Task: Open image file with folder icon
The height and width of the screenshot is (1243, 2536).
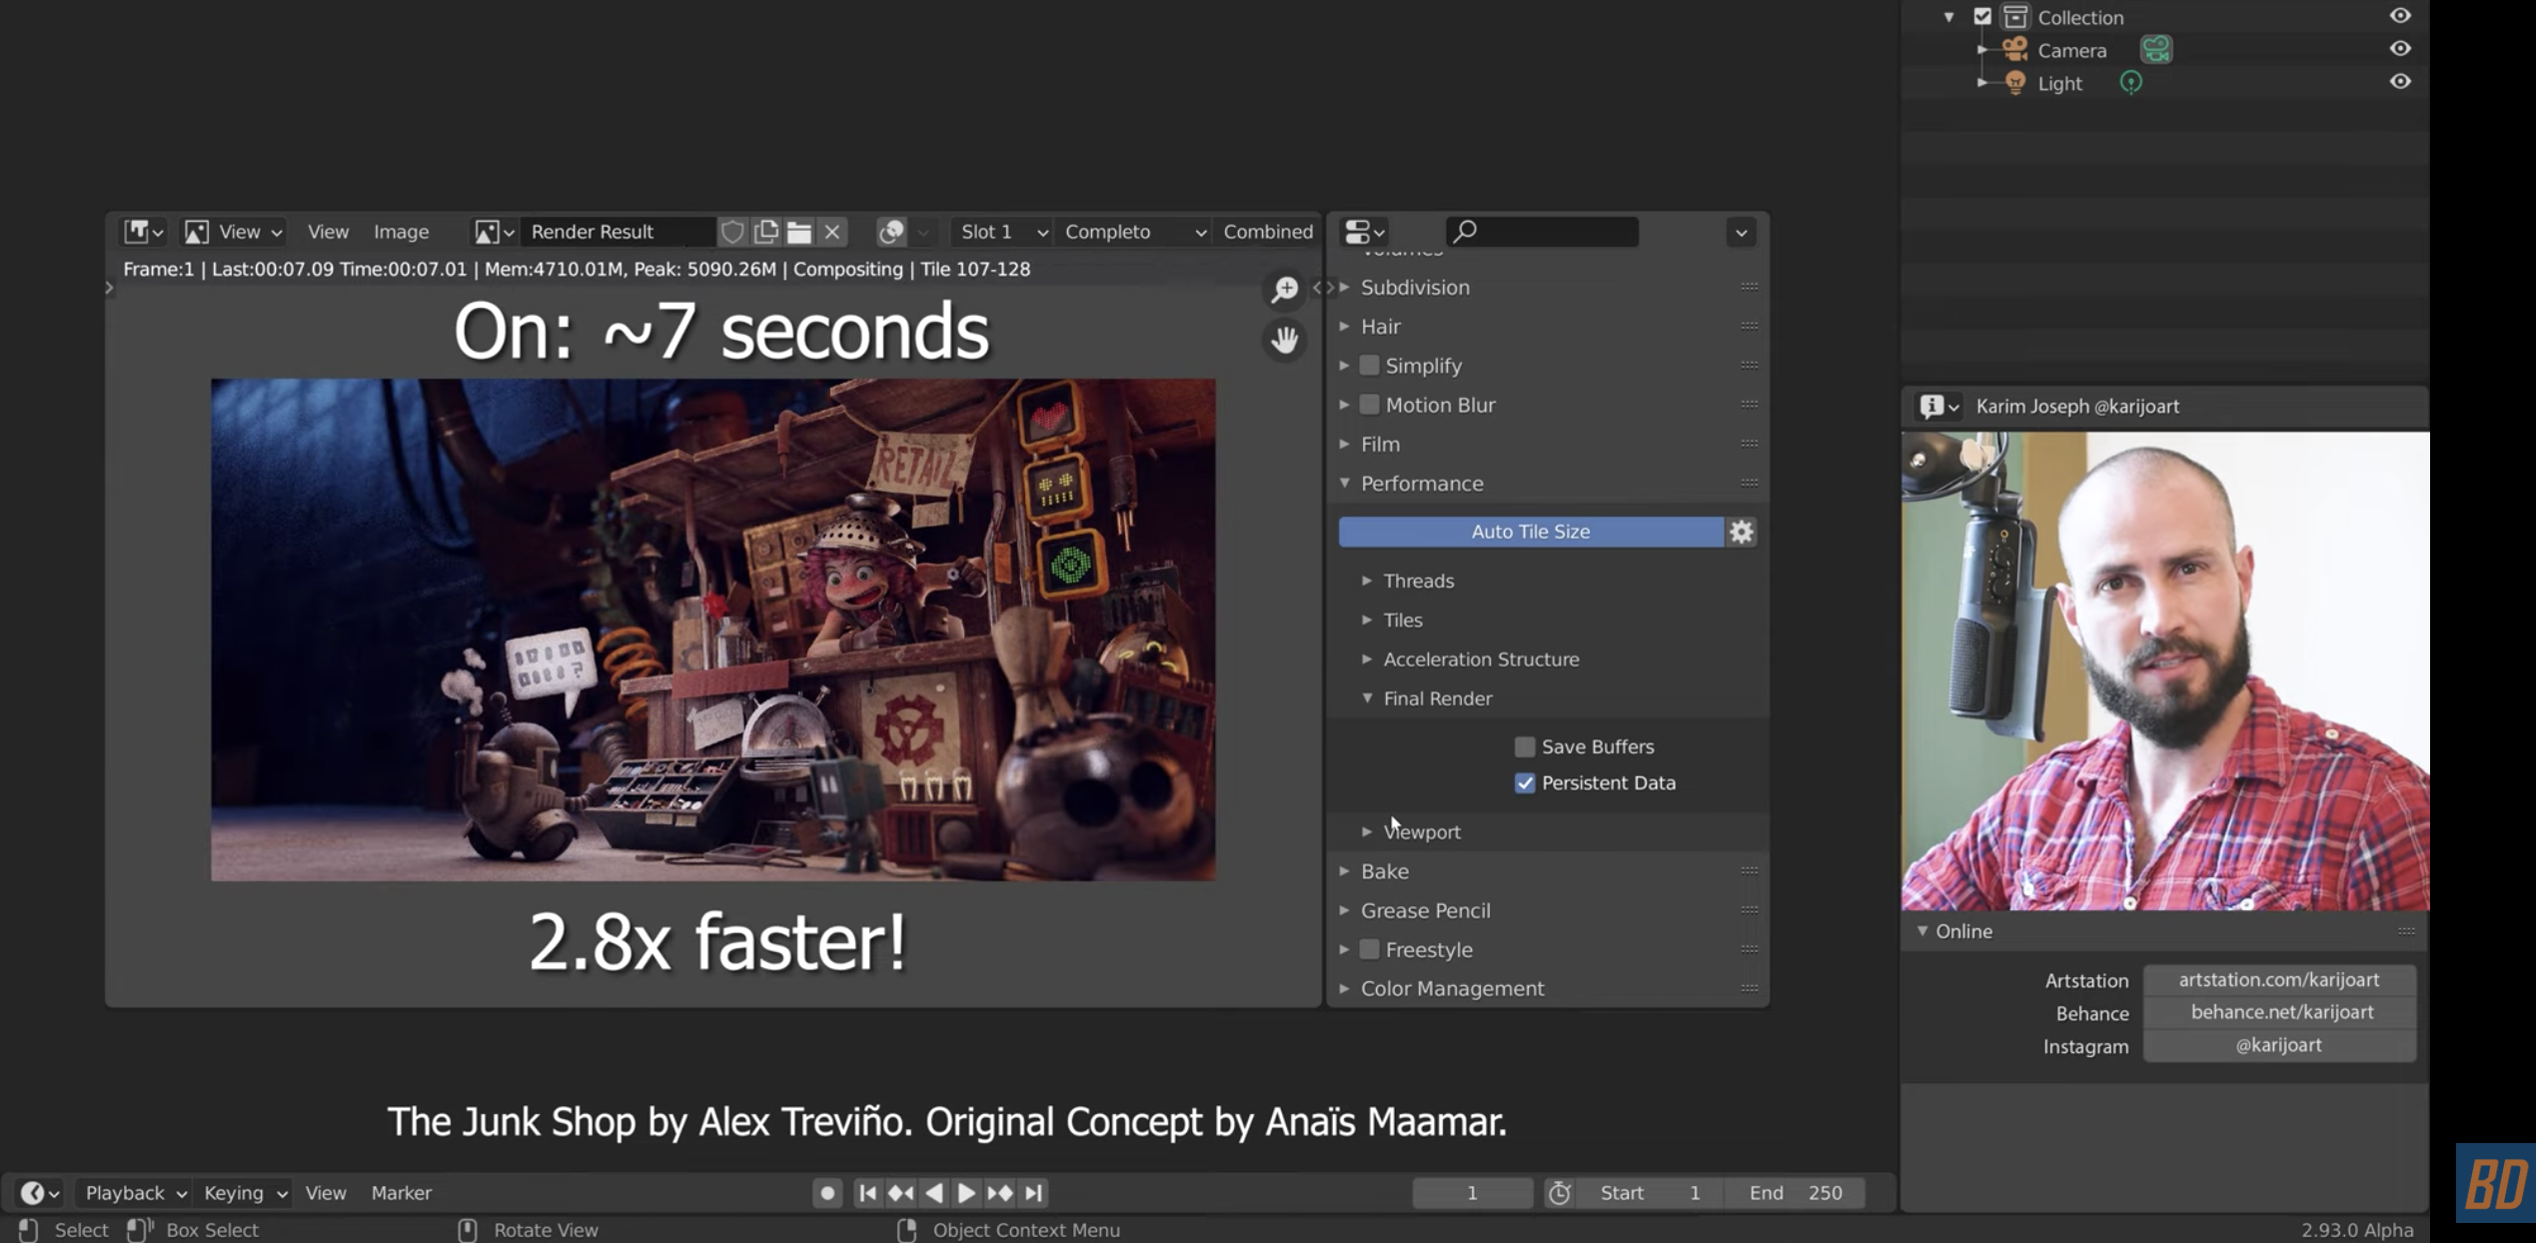Action: [799, 232]
